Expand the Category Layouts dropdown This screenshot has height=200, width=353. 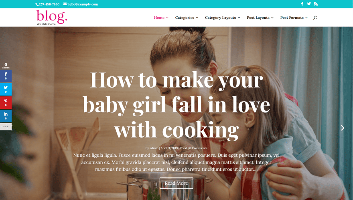(x=222, y=18)
